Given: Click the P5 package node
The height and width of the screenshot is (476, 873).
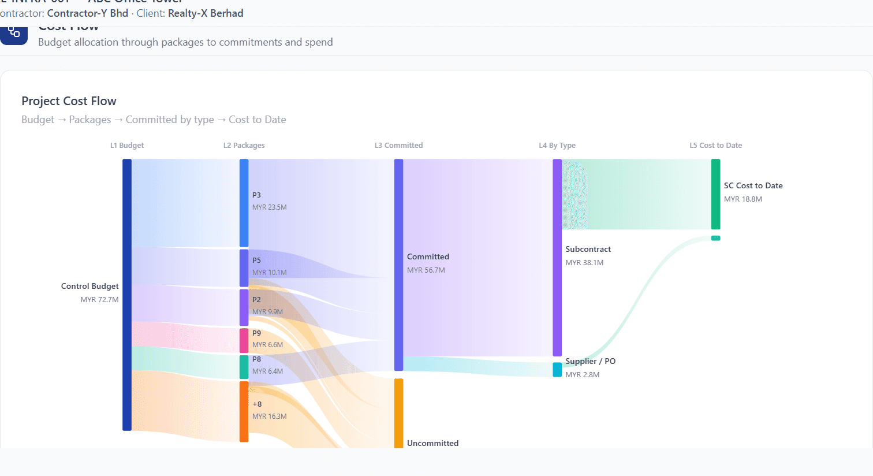Looking at the screenshot, I should coord(244,268).
